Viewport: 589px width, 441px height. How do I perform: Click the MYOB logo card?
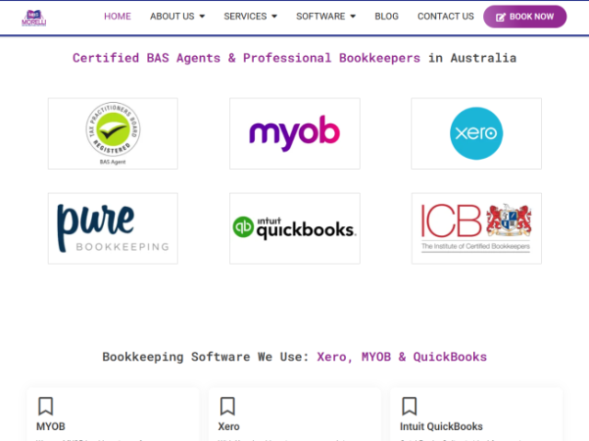pyautogui.click(x=294, y=133)
